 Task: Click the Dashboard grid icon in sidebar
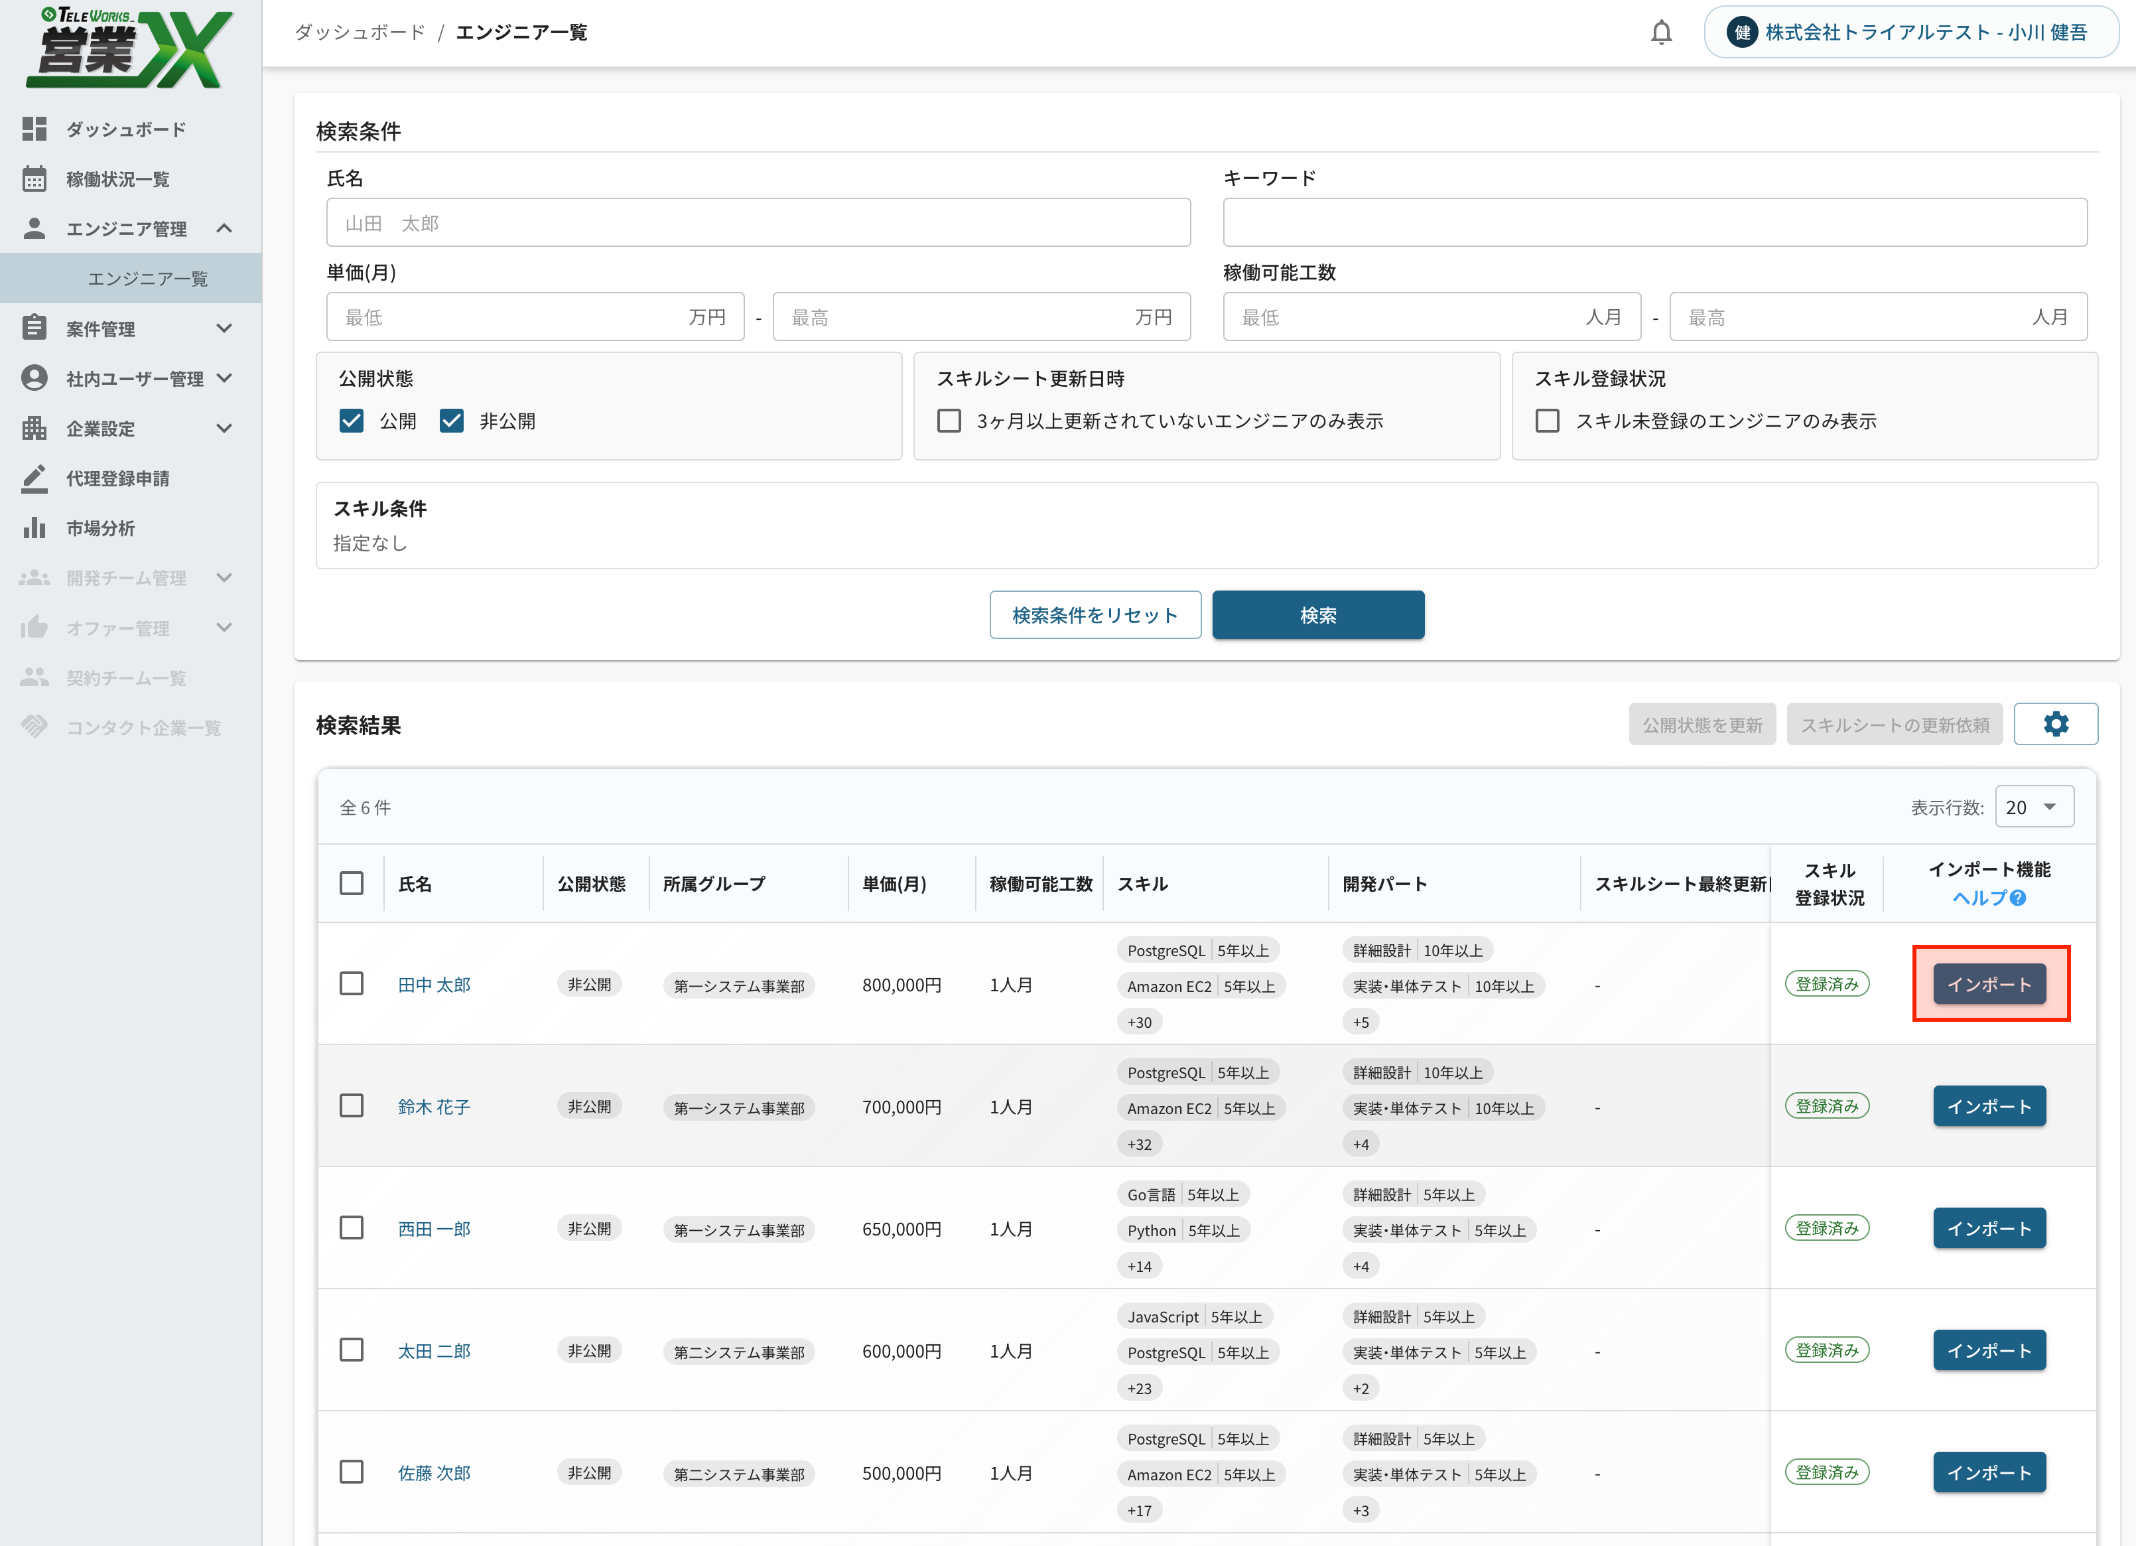tap(34, 129)
